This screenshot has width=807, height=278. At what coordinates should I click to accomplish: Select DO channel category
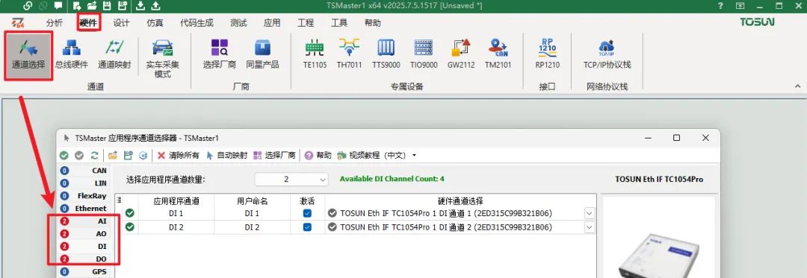84,259
